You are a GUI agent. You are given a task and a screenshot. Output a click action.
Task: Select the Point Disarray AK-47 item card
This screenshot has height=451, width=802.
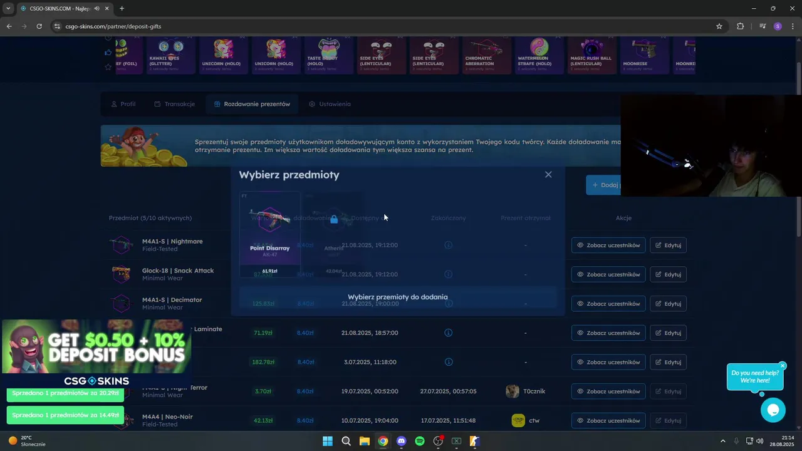pos(269,235)
